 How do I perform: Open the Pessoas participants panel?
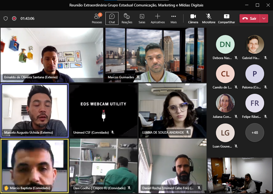pos(97,18)
